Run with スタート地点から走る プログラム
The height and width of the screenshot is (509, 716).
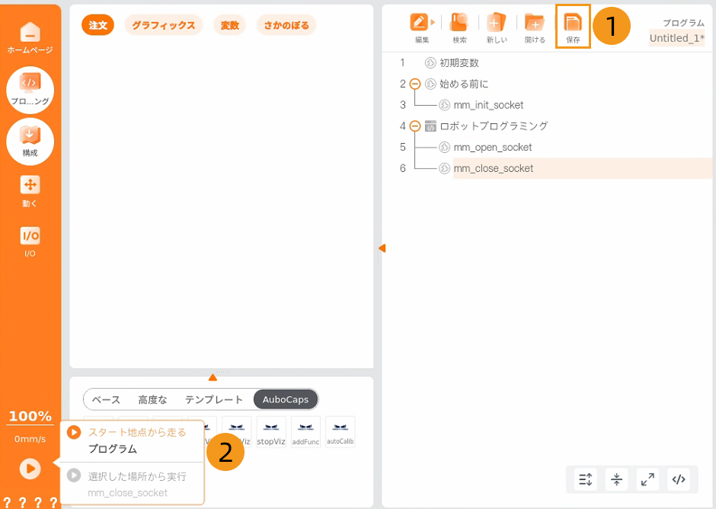[132, 441]
